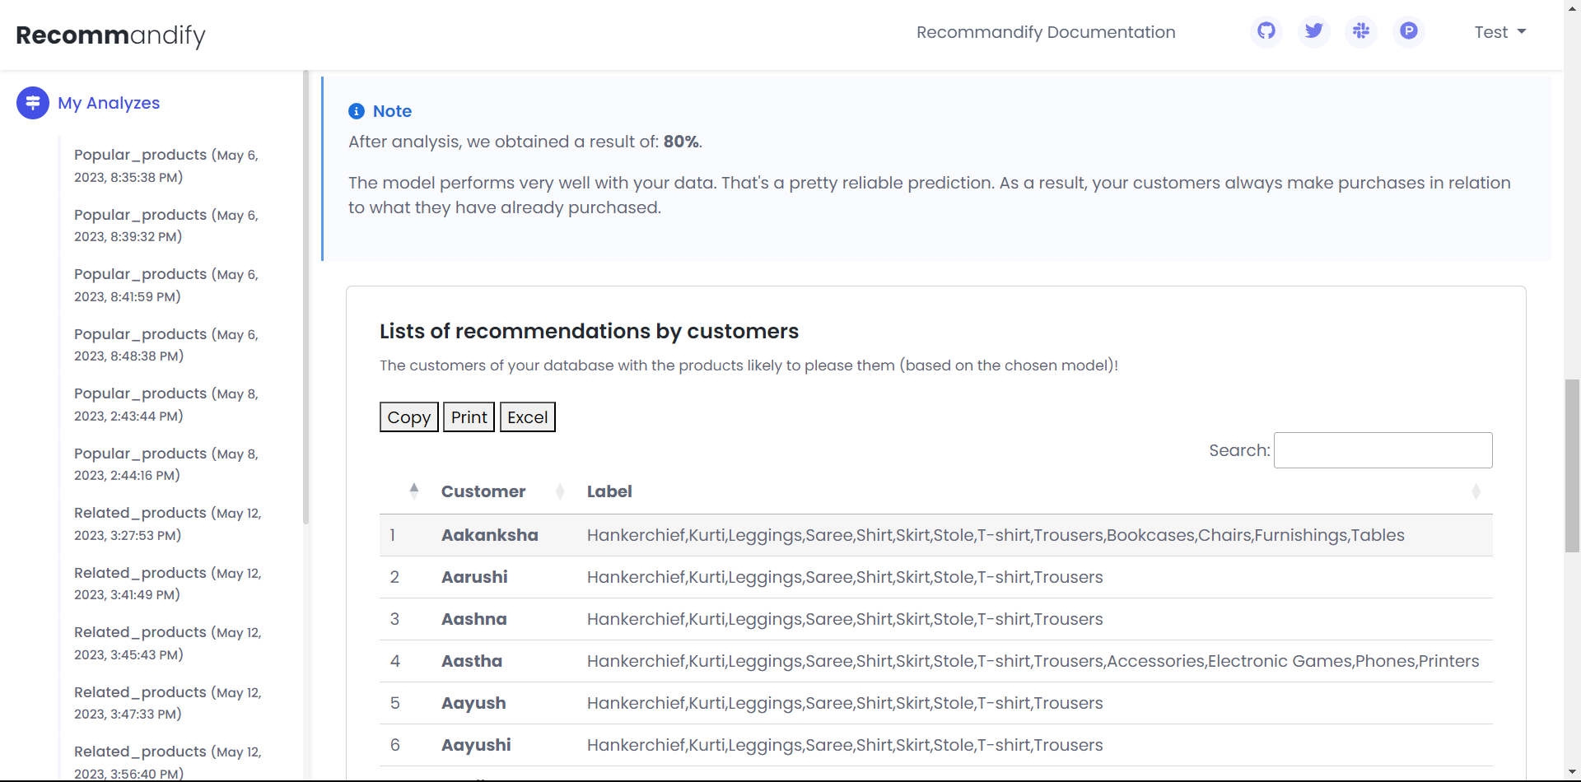This screenshot has width=1581, height=782.
Task: Click the blue Note info icon
Action: pyautogui.click(x=357, y=111)
